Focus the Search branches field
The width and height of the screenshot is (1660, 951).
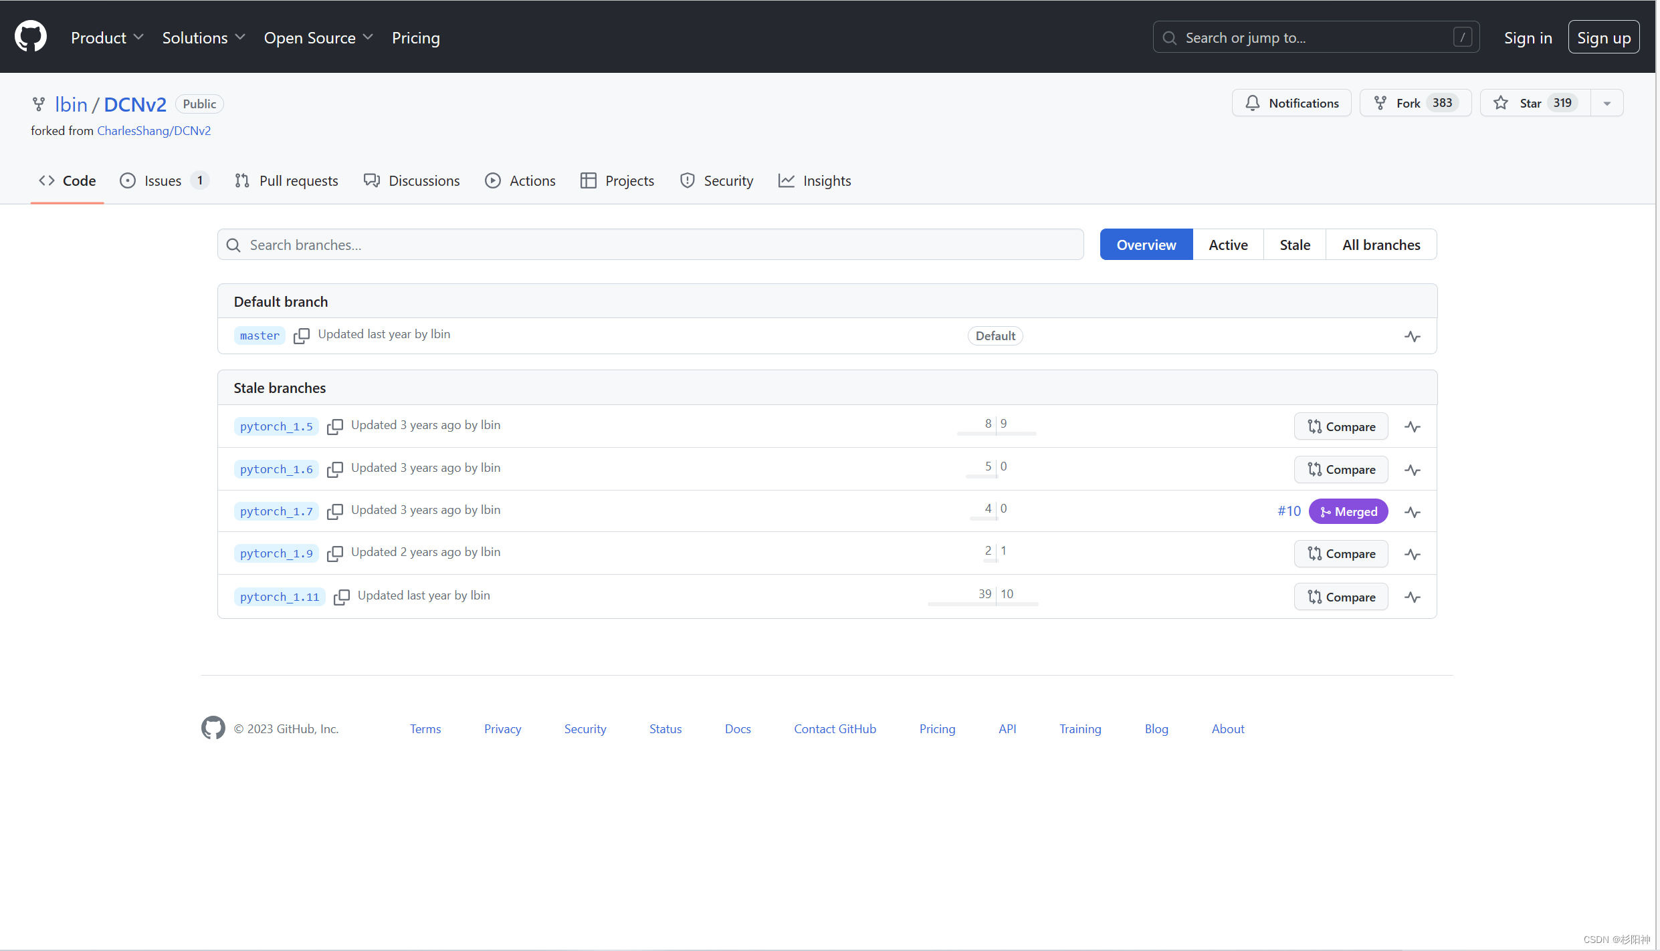click(650, 245)
